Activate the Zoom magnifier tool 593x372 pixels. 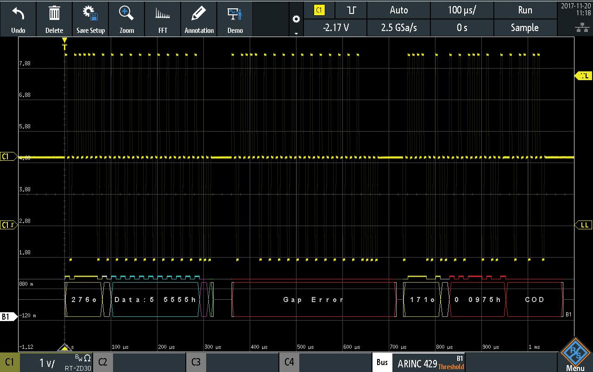(x=126, y=19)
